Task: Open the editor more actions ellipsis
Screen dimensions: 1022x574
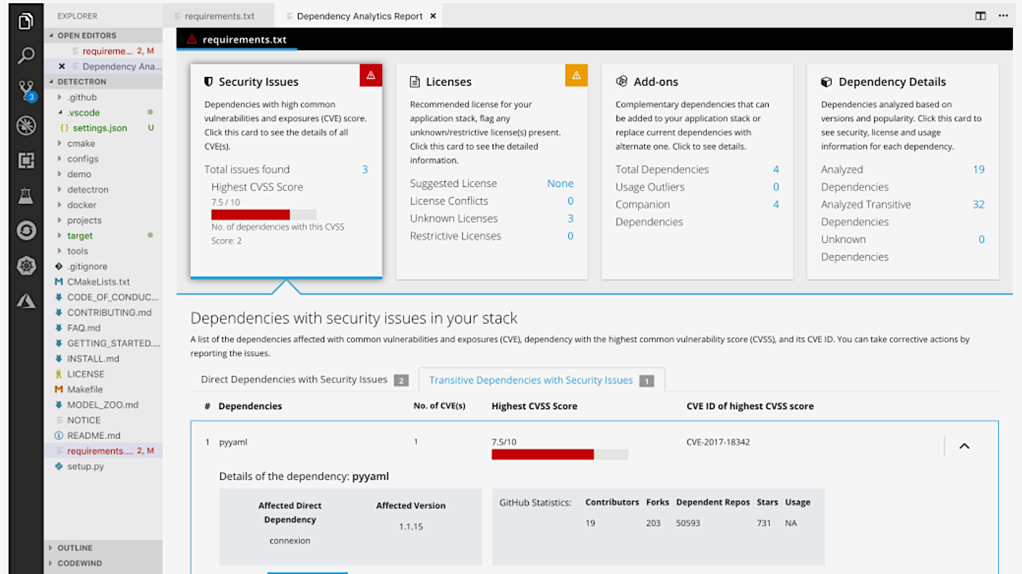Action: coord(1003,16)
